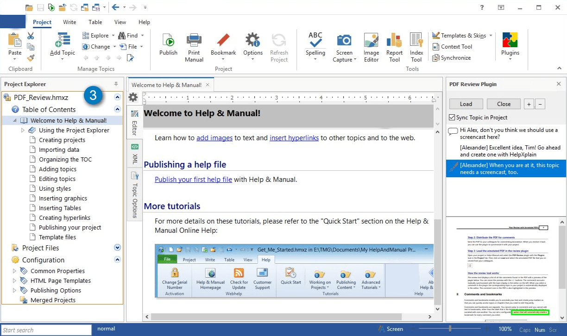Click the quick-access publish icon in title bar
Screen dimensions: 567x336
point(51,7)
